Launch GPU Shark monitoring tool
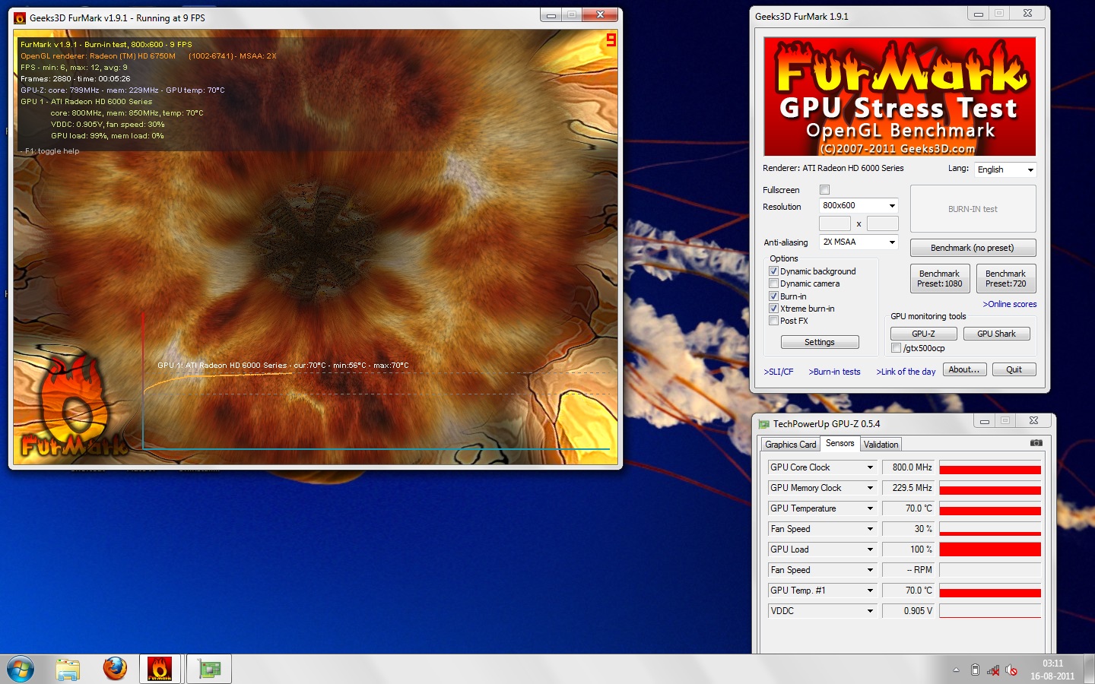 [x=996, y=334]
